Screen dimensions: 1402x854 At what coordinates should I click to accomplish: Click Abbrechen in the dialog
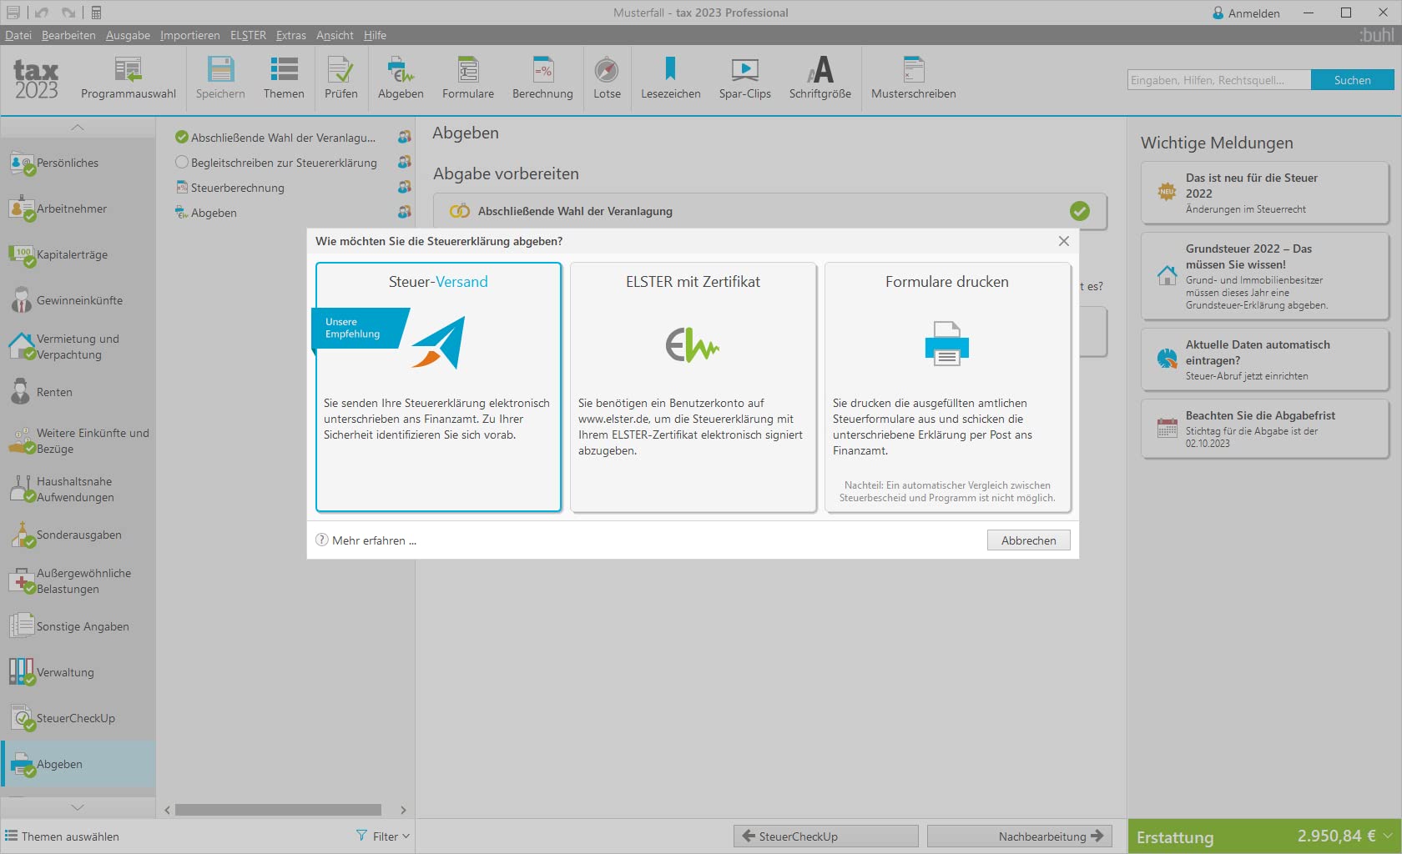point(1029,540)
